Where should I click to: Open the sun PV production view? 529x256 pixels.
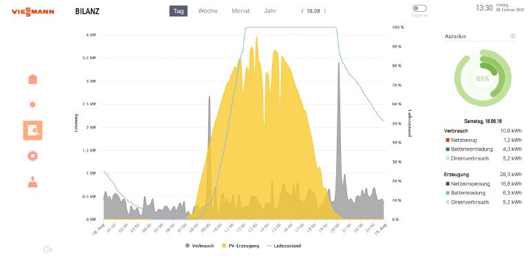pos(33,105)
